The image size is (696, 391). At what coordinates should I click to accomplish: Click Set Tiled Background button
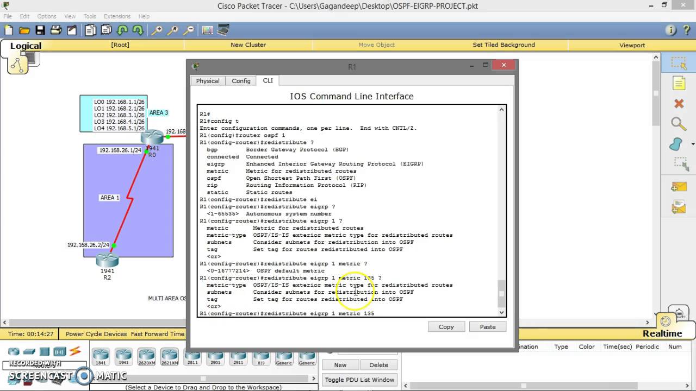pos(504,45)
